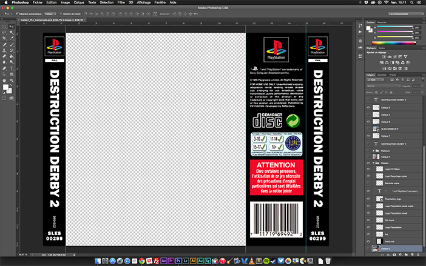Show the Calque 4 layer
Image resolution: width=426 pixels, height=266 pixels.
tap(368, 115)
